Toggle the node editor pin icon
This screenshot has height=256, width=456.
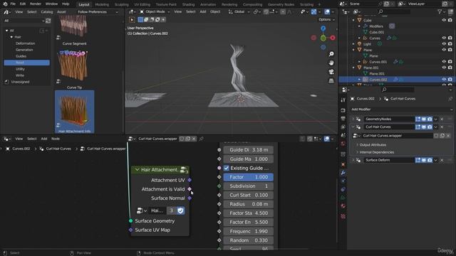pyautogui.click(x=201, y=139)
